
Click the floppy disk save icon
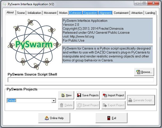(x=79, y=95)
